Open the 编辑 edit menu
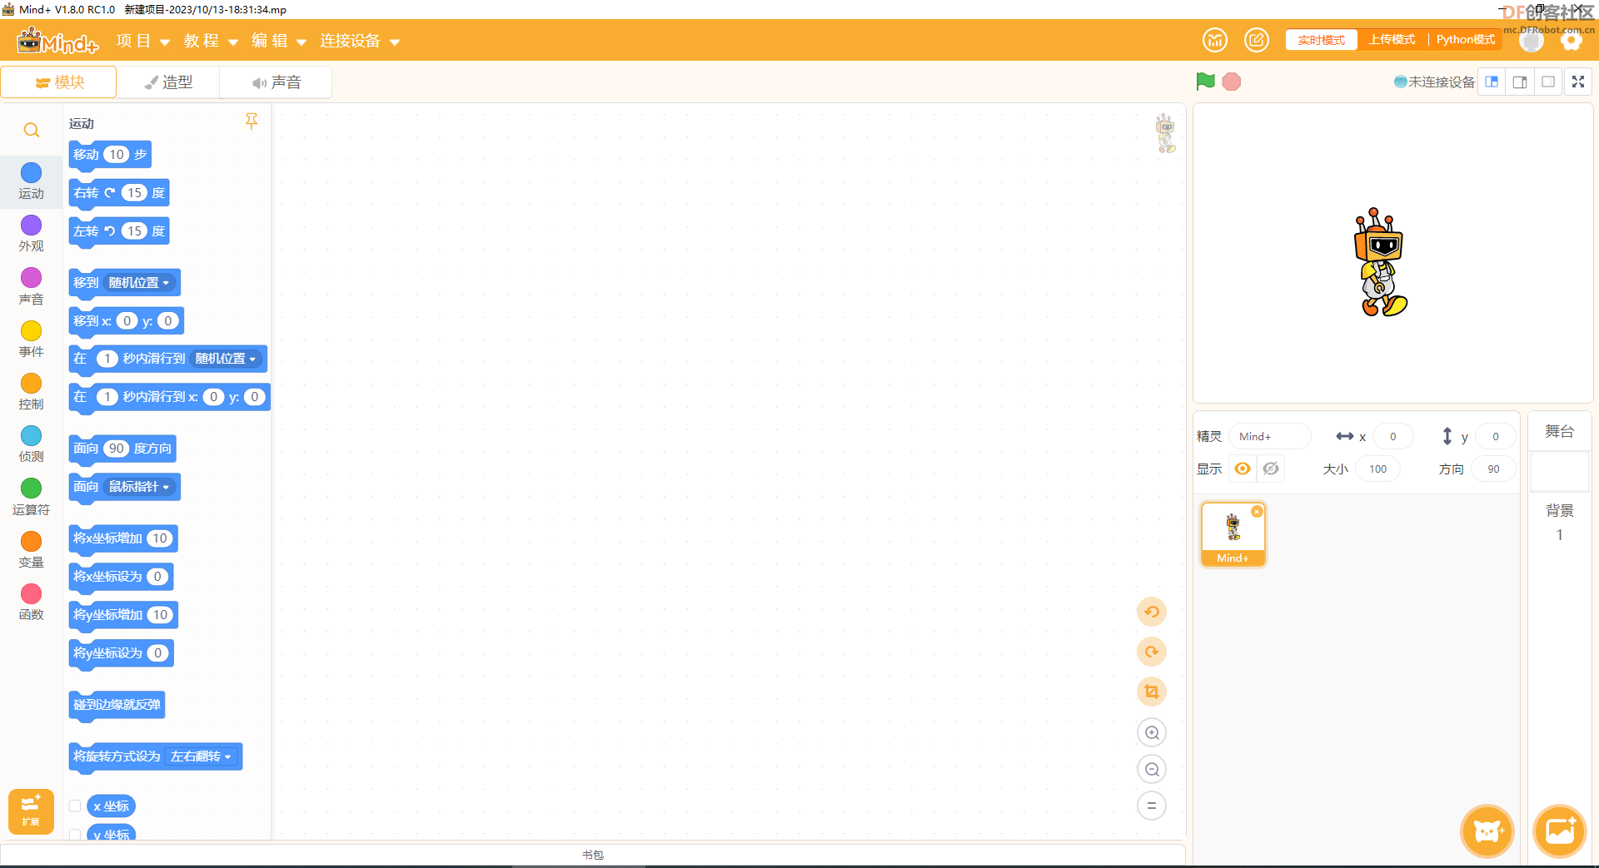This screenshot has width=1599, height=868. 279,41
